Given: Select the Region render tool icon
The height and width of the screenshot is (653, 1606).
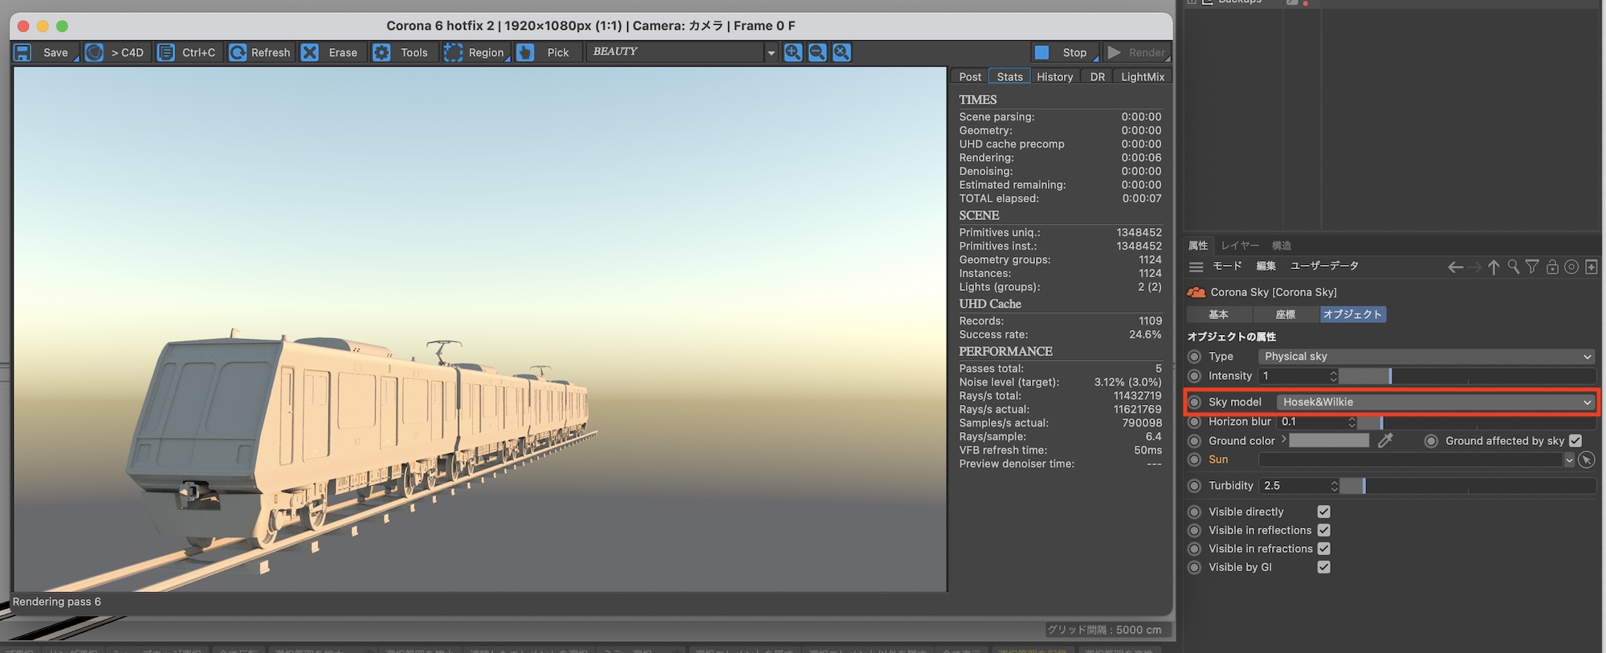Looking at the screenshot, I should click(453, 52).
